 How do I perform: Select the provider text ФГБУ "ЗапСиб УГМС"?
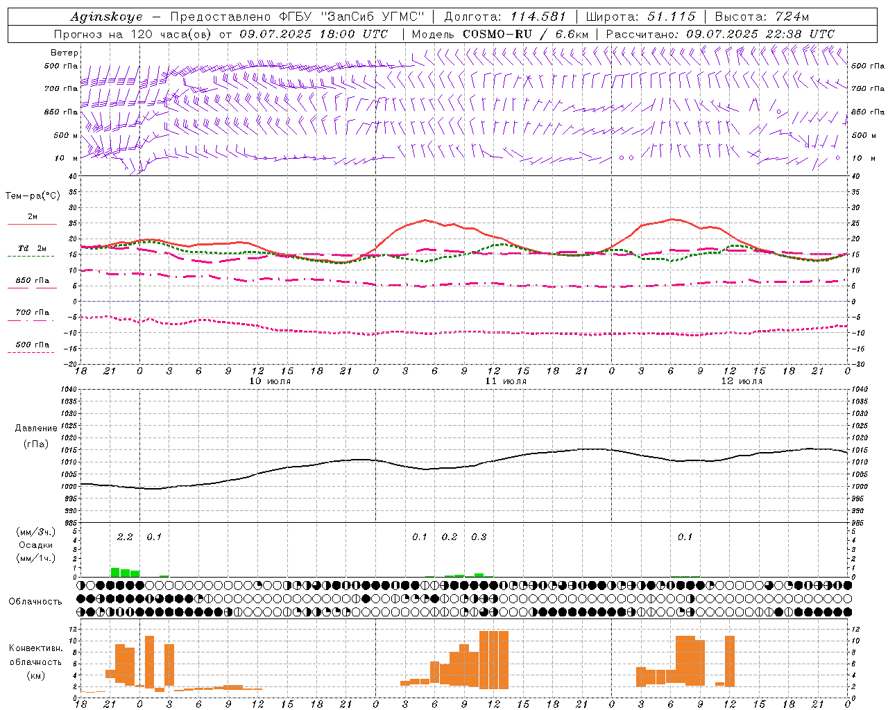[352, 17]
